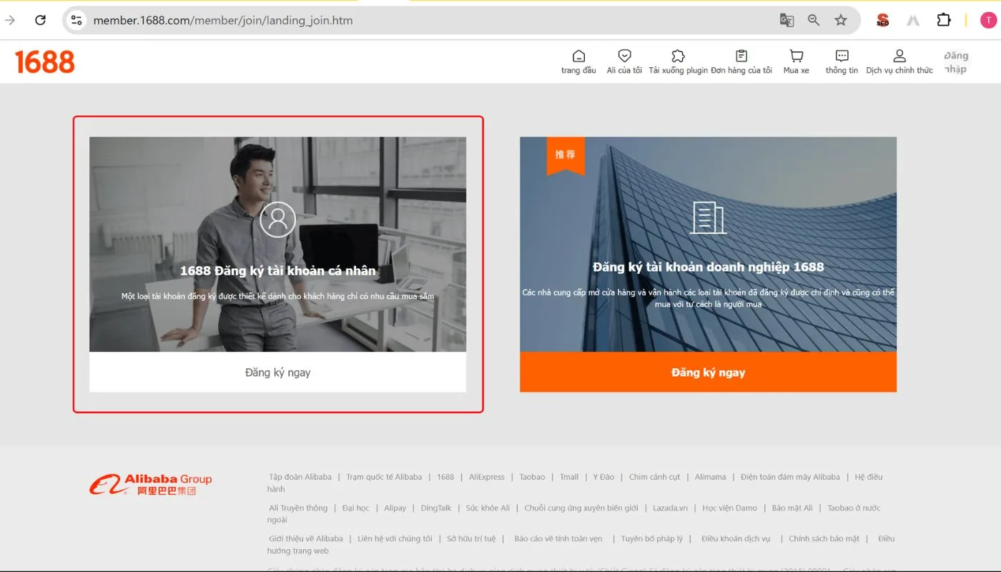The image size is (1001, 572).
Task: Open Chuỗi cung ứng xuyên biên giới link
Action: (581, 508)
